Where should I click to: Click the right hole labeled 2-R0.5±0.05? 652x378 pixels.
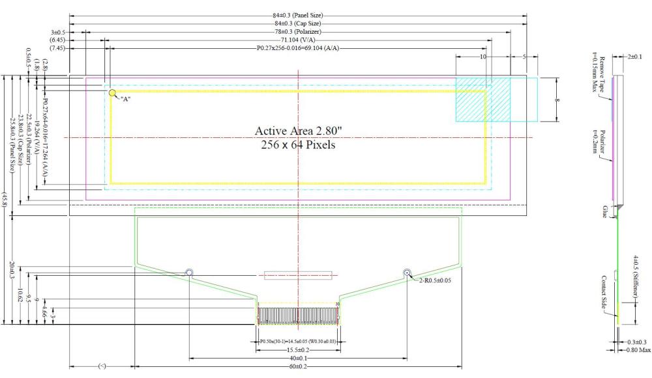tap(406, 273)
